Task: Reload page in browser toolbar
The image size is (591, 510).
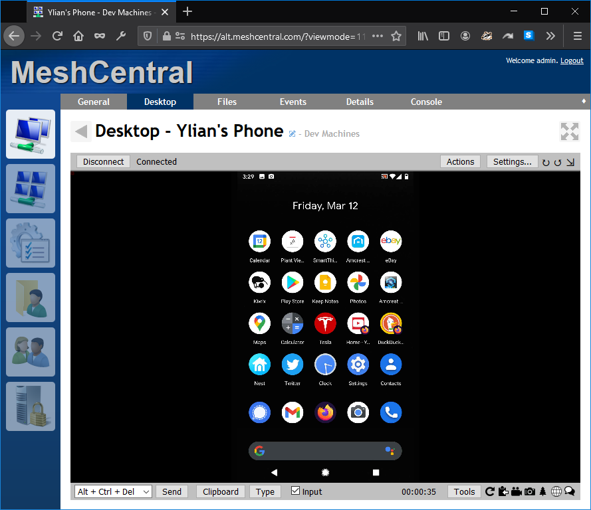Action: [57, 36]
